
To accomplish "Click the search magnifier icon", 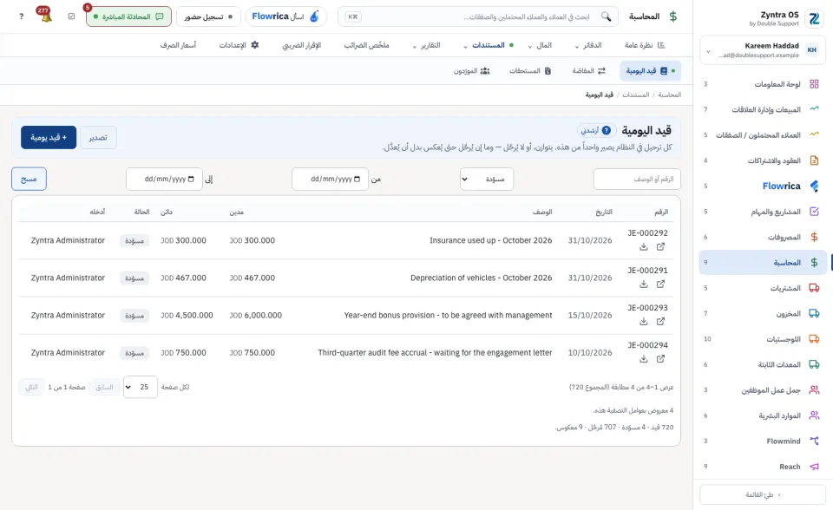I will tap(607, 16).
